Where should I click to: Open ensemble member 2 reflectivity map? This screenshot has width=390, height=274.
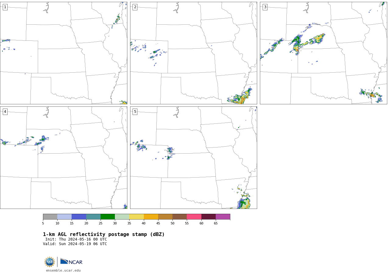pyautogui.click(x=193, y=53)
